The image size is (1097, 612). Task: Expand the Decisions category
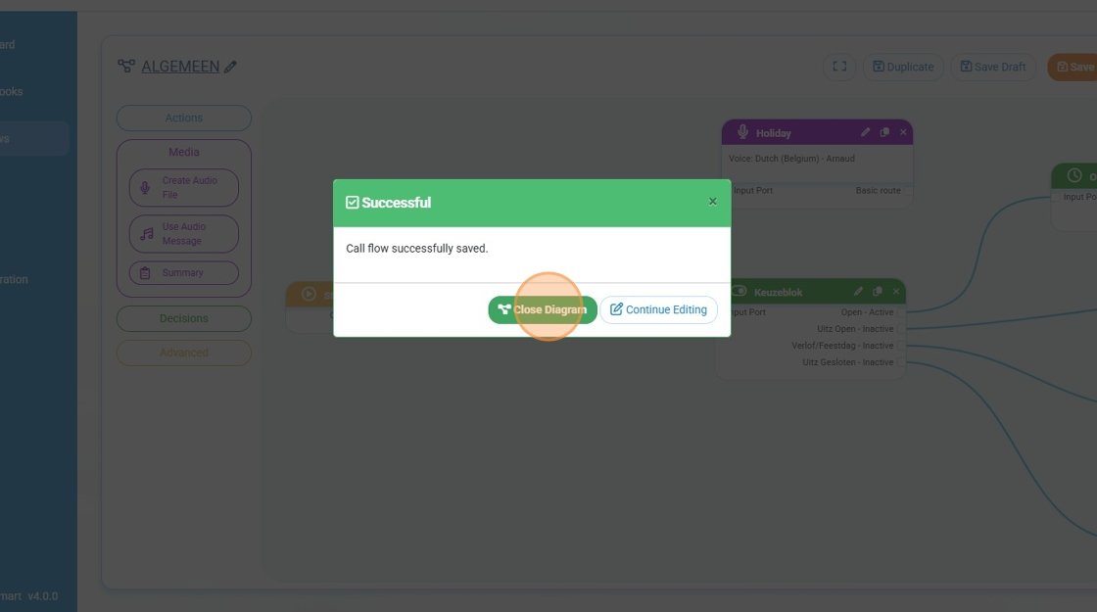point(184,318)
